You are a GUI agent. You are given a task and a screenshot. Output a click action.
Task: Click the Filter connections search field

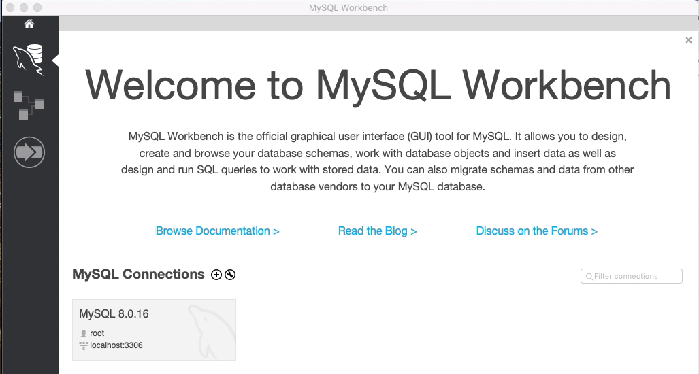tap(631, 276)
